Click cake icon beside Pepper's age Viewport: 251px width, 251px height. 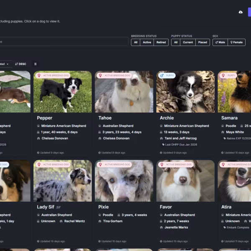(x=38, y=132)
